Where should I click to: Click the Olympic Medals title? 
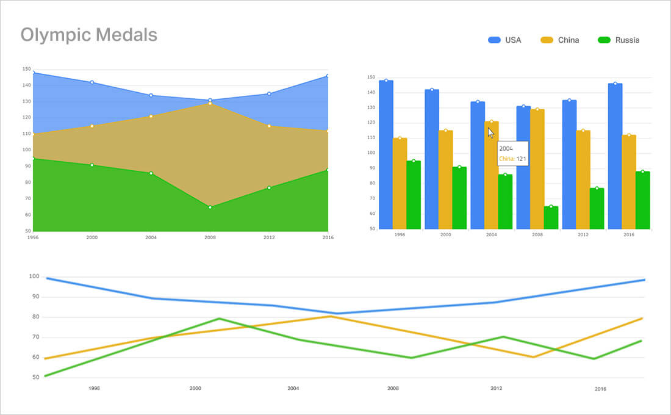pyautogui.click(x=89, y=35)
